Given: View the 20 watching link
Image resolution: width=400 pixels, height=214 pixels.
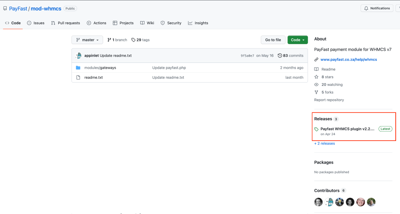Looking at the screenshot, I should (x=332, y=85).
